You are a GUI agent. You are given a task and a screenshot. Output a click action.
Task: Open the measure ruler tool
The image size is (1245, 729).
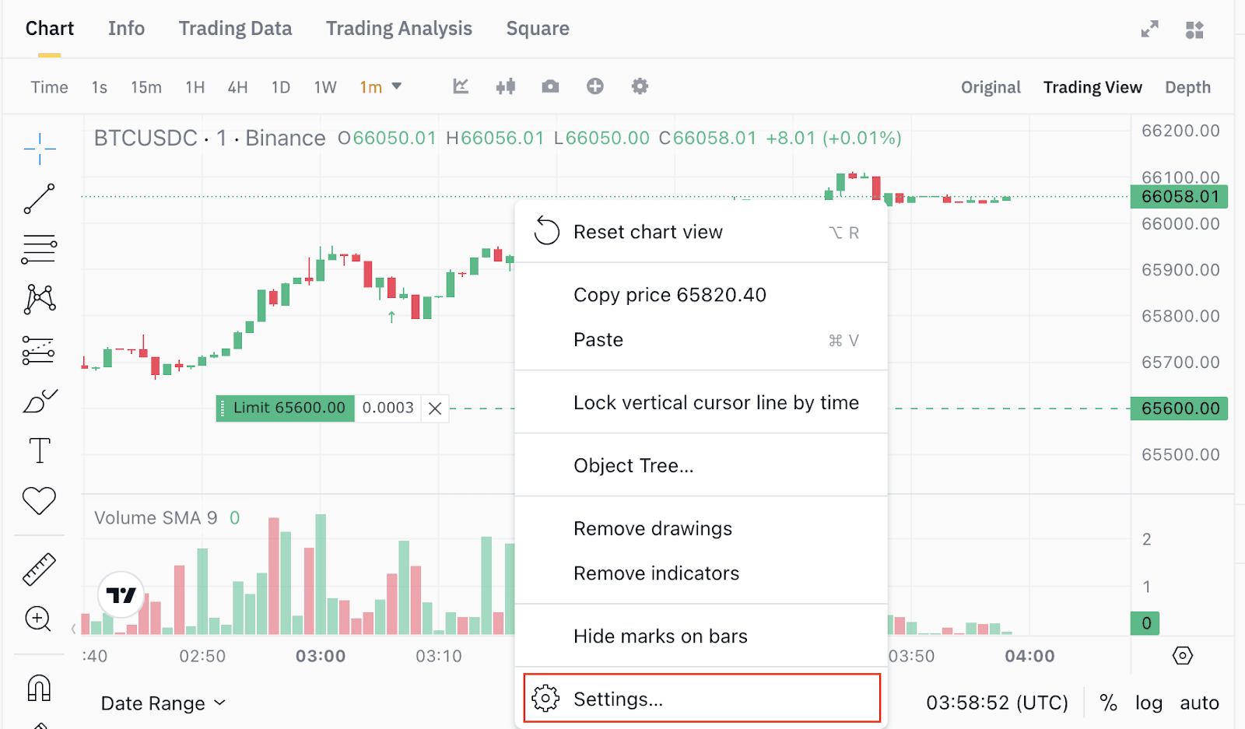click(39, 569)
